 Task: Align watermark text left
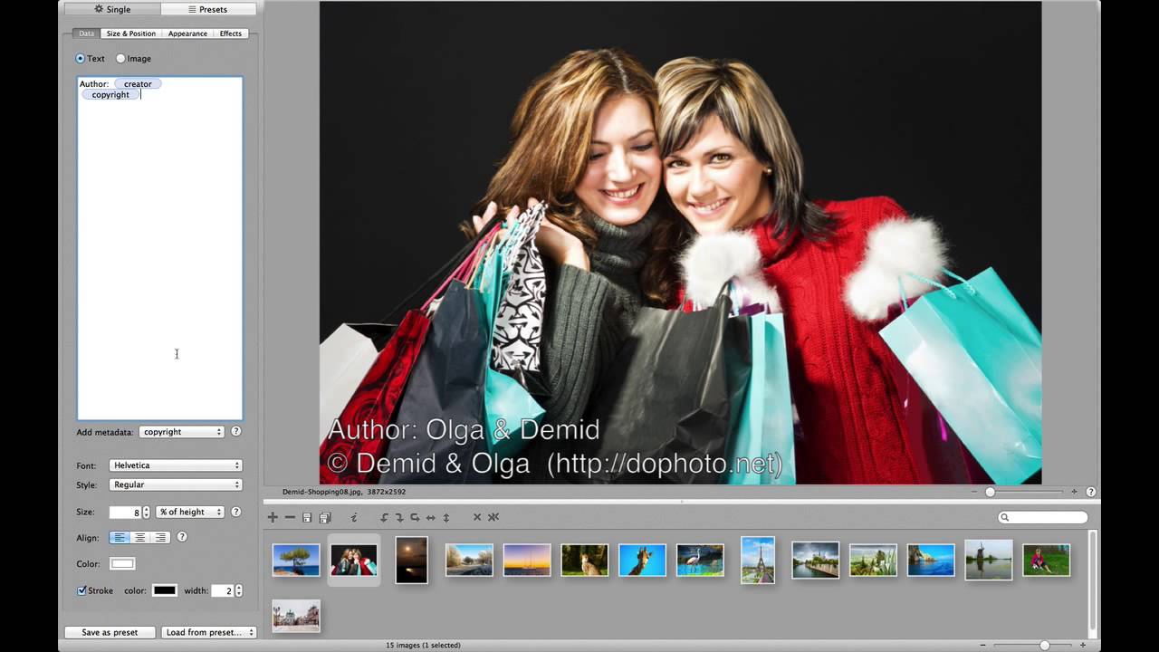[x=120, y=537]
